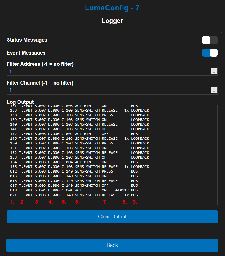Screen dimensions: 225x256
Task: Go back with the Back button
Action: (112, 245)
